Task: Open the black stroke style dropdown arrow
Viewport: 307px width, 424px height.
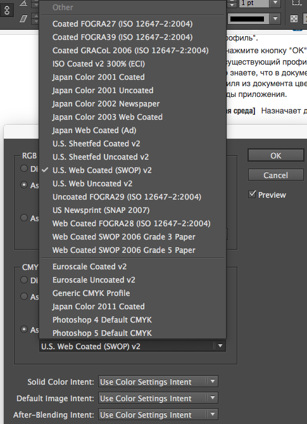Action: tap(275, 18)
